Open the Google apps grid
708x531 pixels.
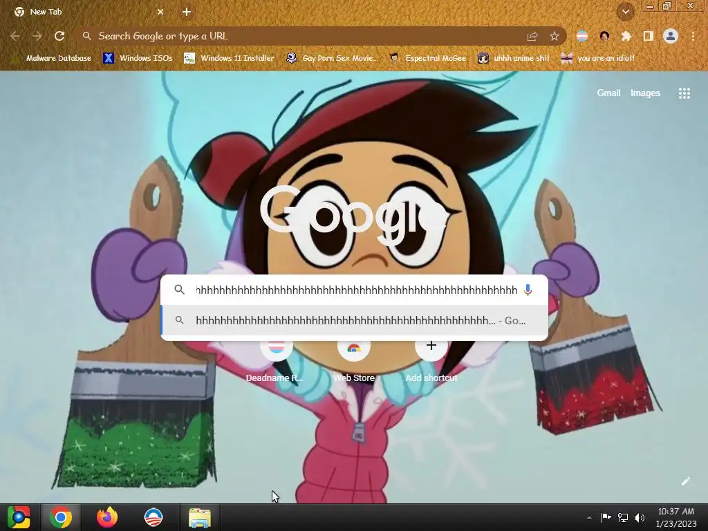click(x=684, y=93)
